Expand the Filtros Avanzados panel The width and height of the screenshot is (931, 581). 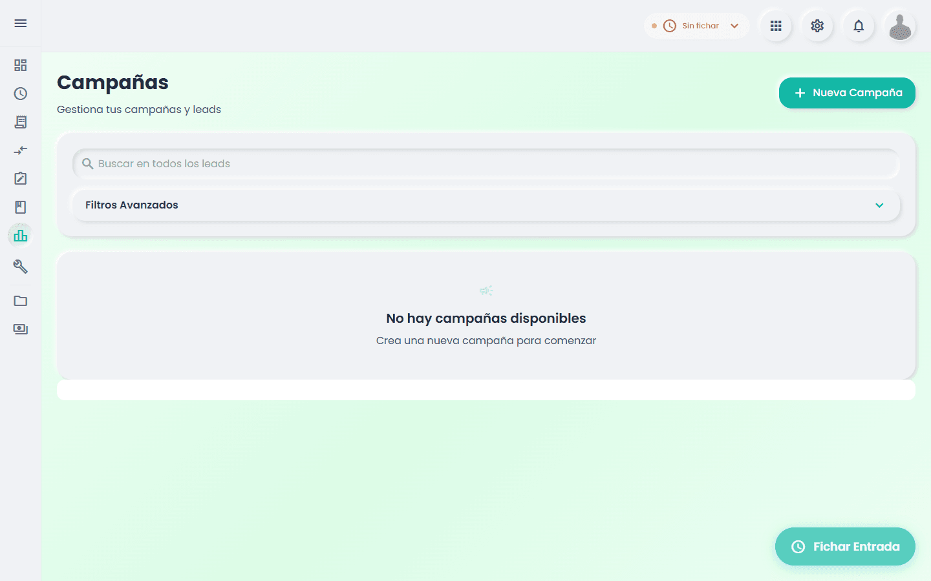pyautogui.click(x=486, y=205)
